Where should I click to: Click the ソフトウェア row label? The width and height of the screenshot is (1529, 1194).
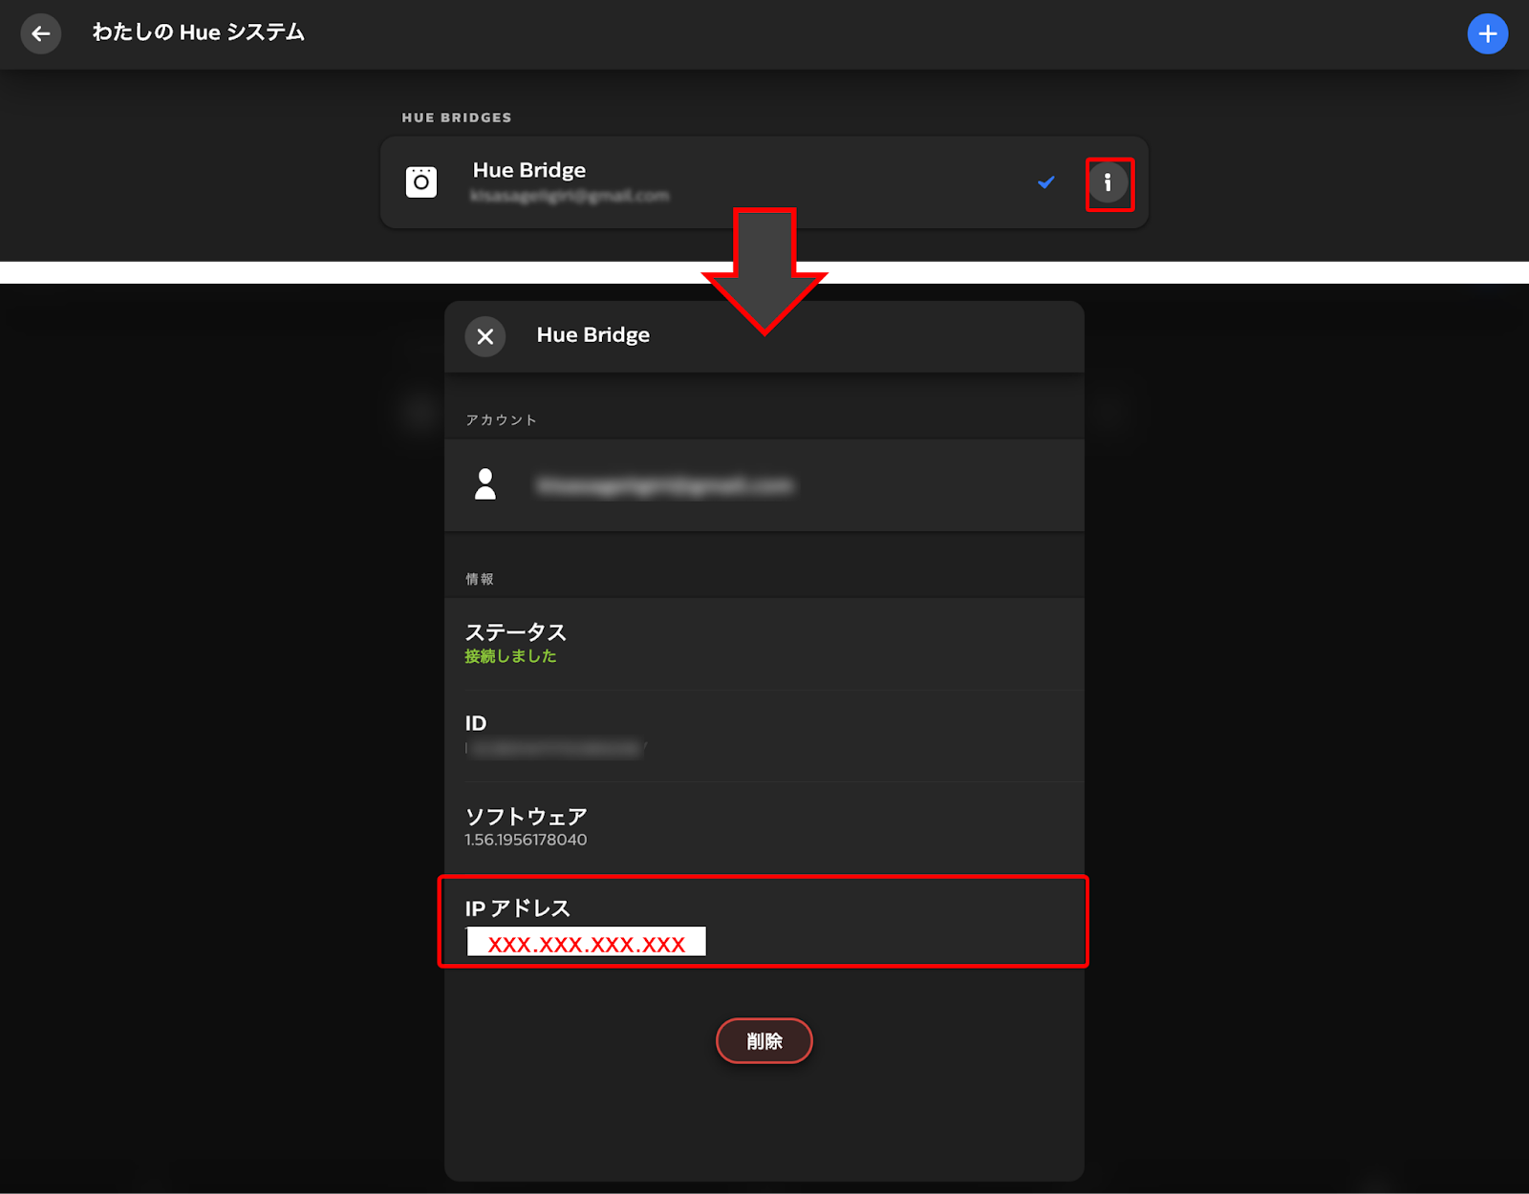pos(527,817)
